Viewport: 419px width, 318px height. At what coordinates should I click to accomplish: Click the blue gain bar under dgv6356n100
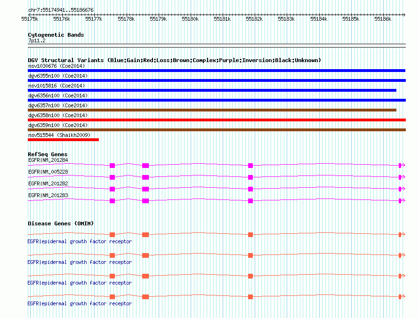click(x=217, y=100)
